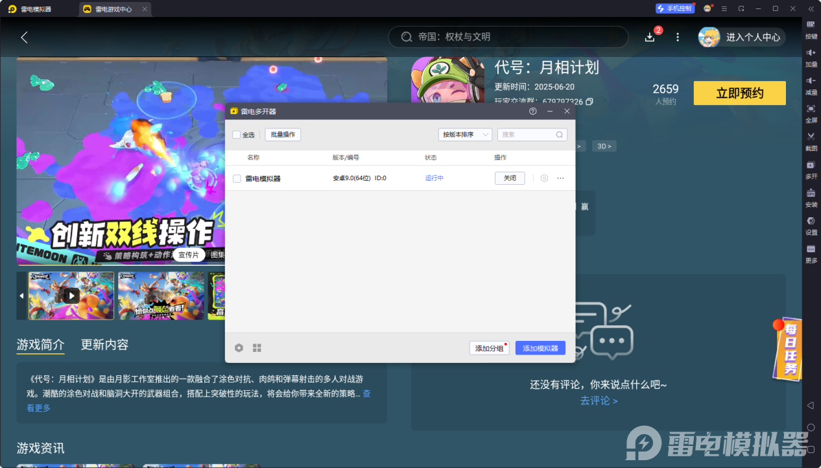Tick the 全选 select-all checkbox
The image size is (821, 468).
click(237, 135)
